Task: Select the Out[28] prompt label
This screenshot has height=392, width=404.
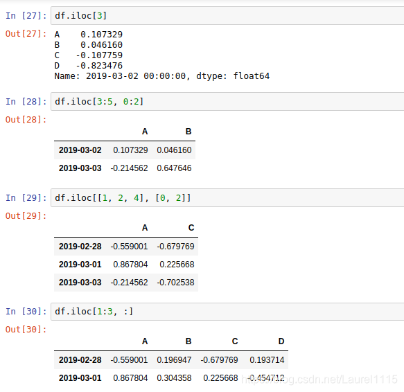Action: coord(26,120)
